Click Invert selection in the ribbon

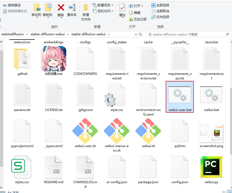click(160, 17)
